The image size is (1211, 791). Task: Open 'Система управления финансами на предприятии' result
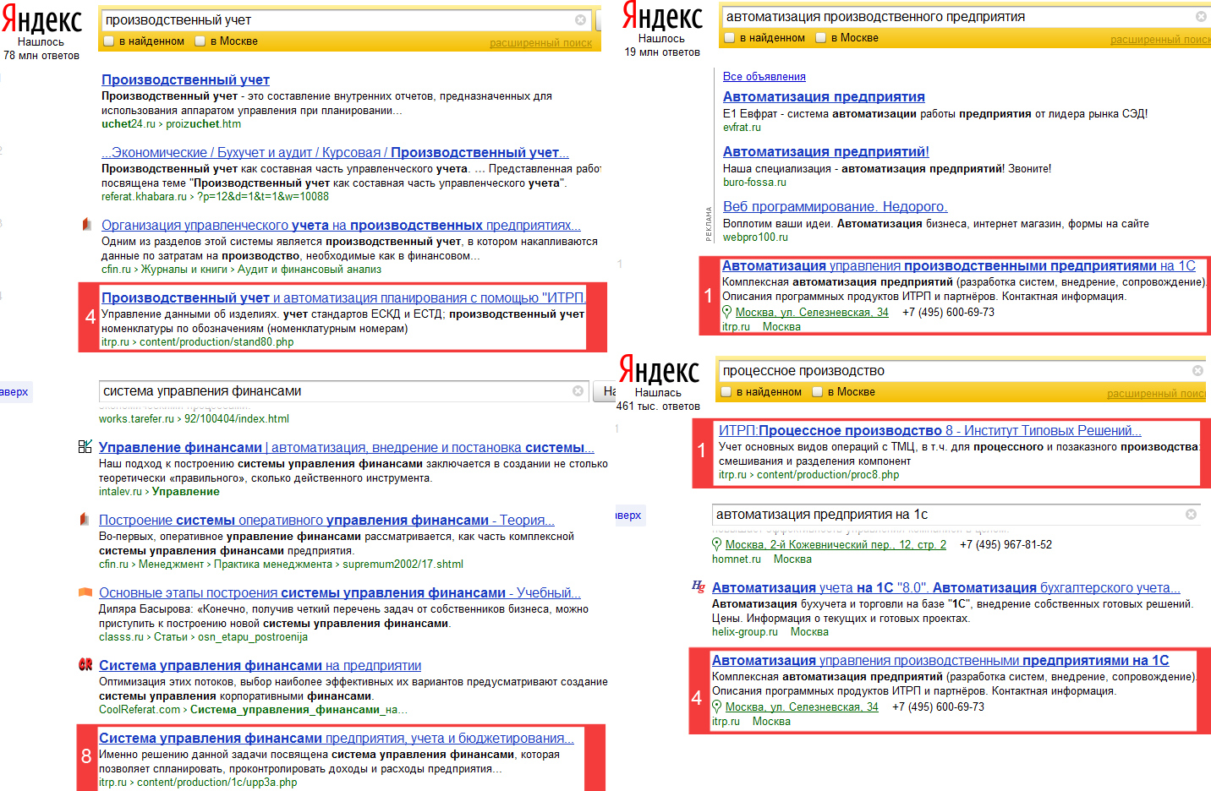[260, 665]
